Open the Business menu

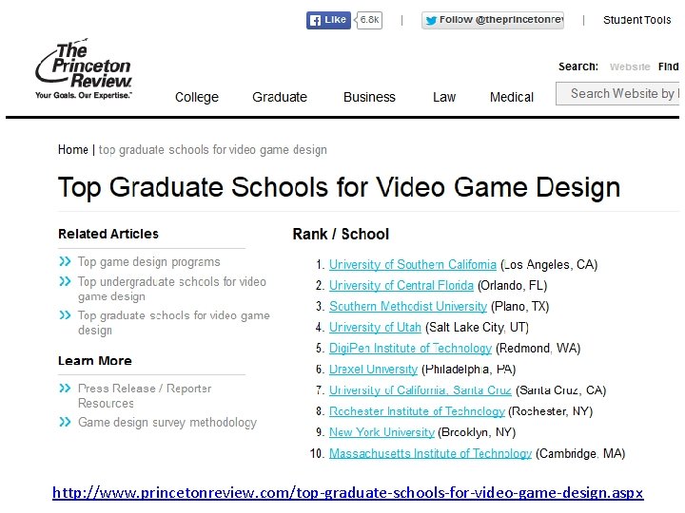tap(369, 97)
